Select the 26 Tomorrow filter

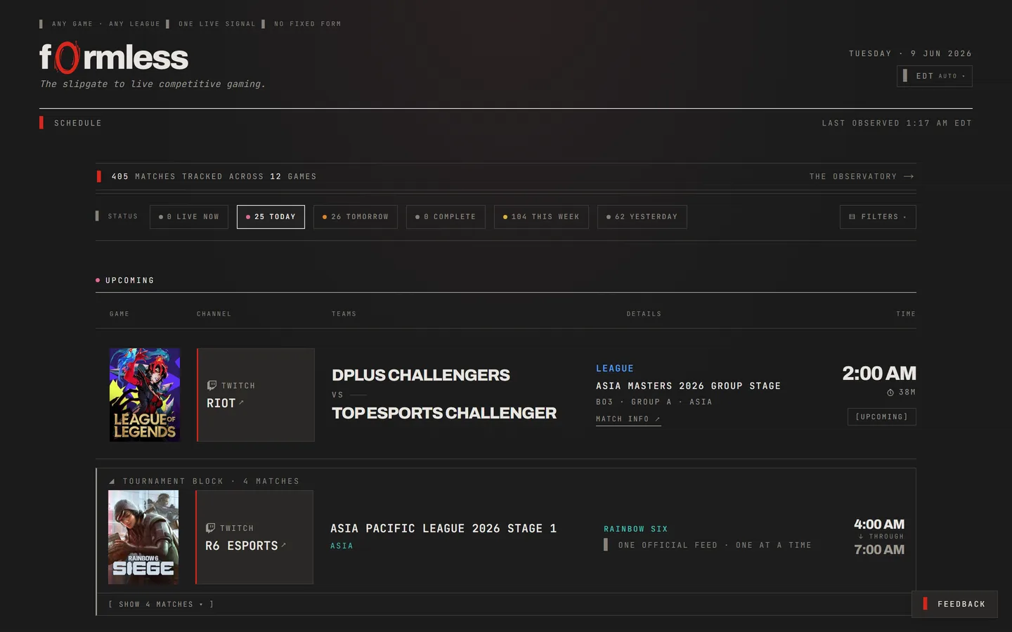point(356,217)
